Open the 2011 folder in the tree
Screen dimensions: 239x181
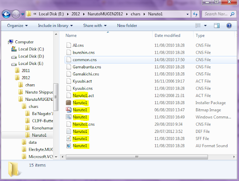tap(26, 71)
